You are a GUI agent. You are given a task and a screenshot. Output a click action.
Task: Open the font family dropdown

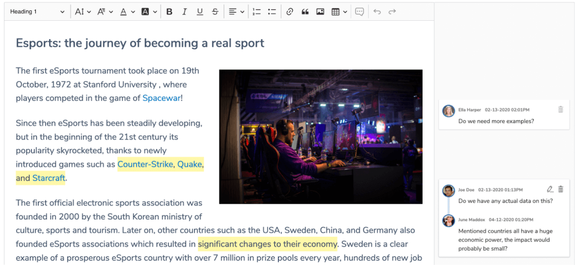click(105, 12)
